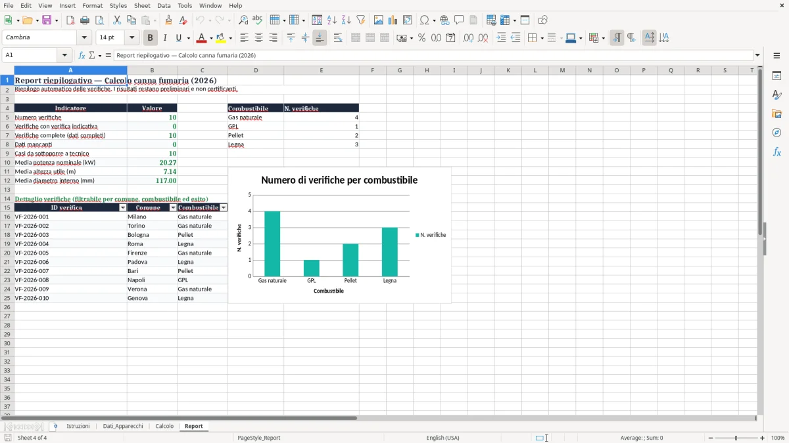Screen dimensions: 789x443
Task: Click Insert Pivot Table icon
Action: (408, 20)
